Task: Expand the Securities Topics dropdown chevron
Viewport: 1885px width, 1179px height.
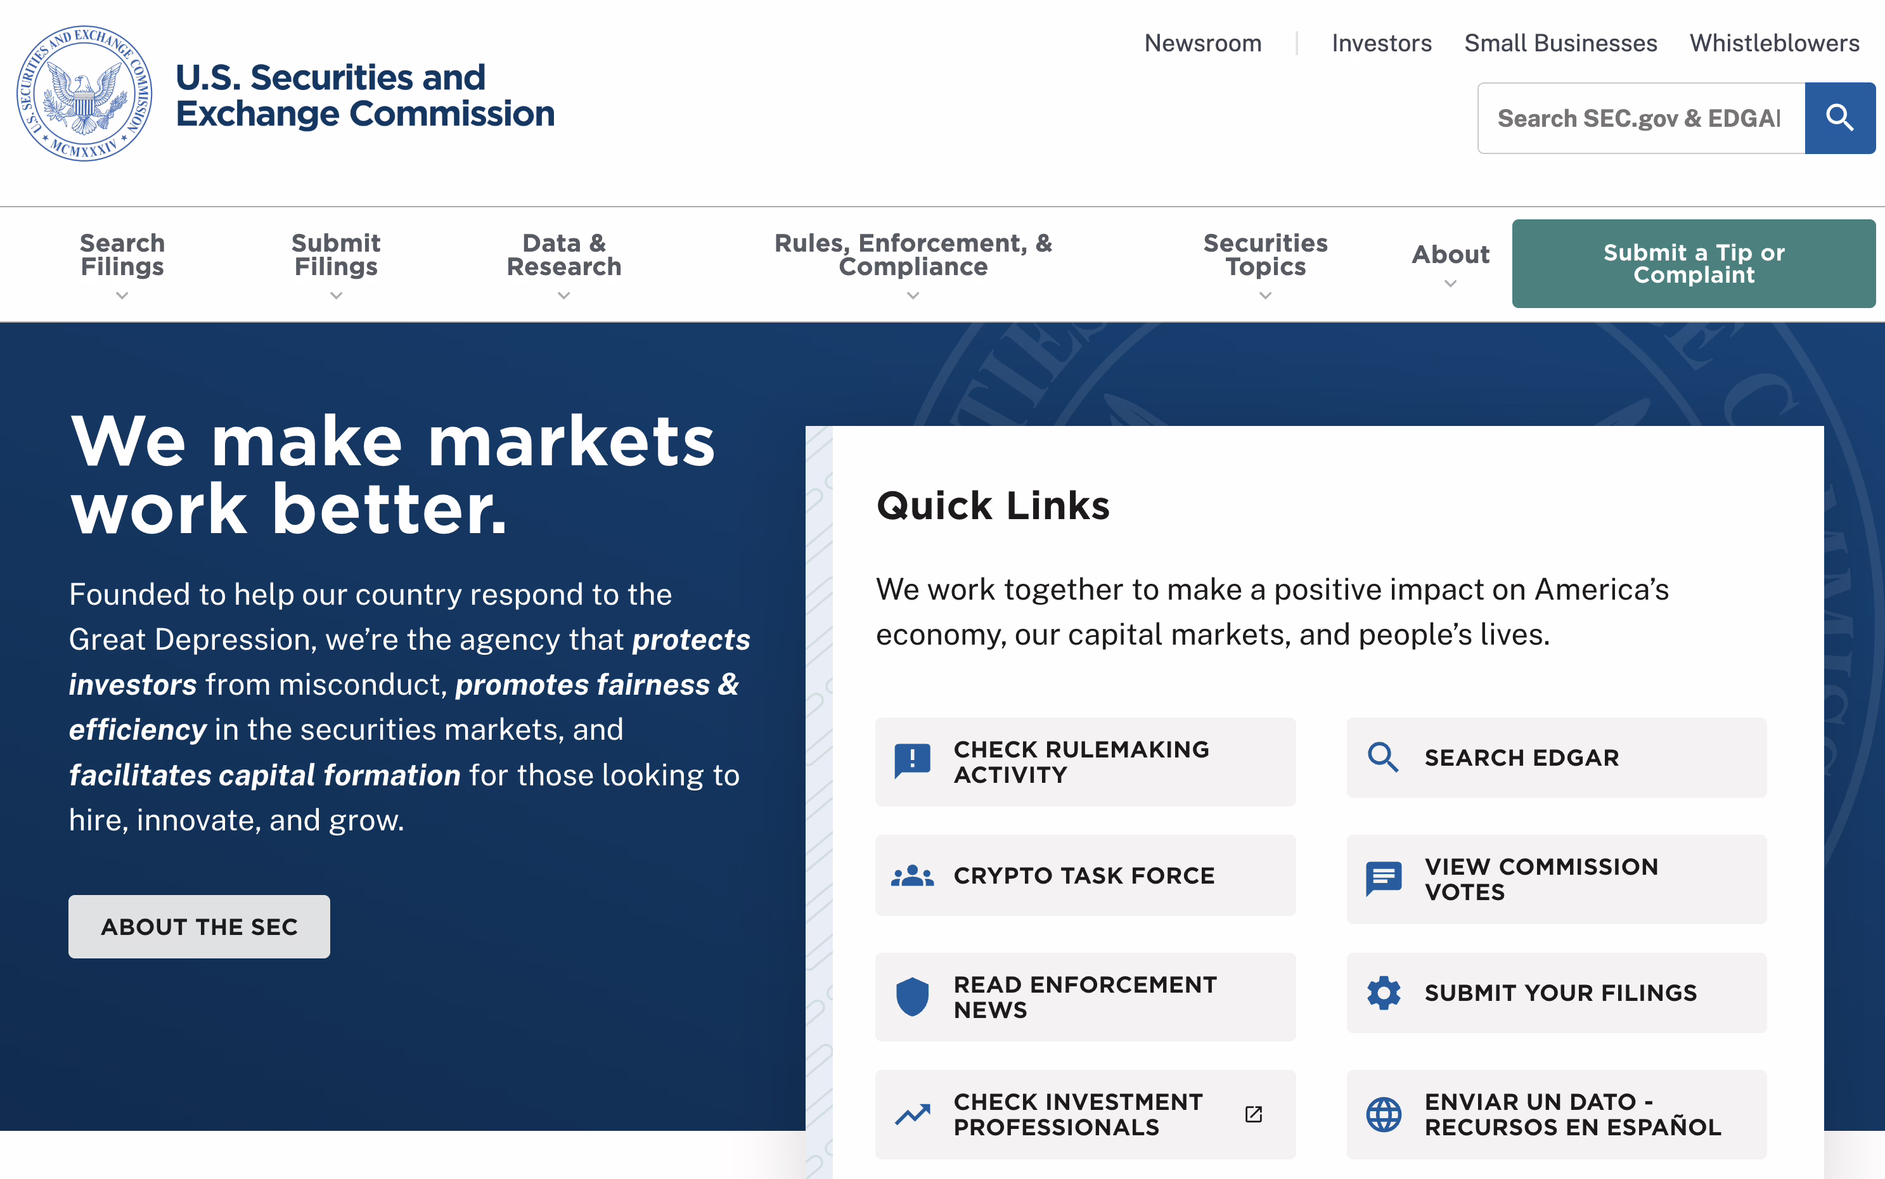Action: click(1265, 295)
